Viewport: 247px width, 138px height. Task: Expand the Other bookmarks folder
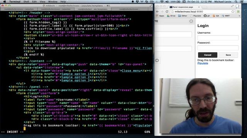pos(183,16)
